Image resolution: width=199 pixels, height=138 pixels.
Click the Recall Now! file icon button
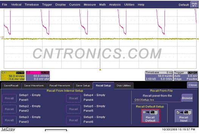(x=183, y=116)
